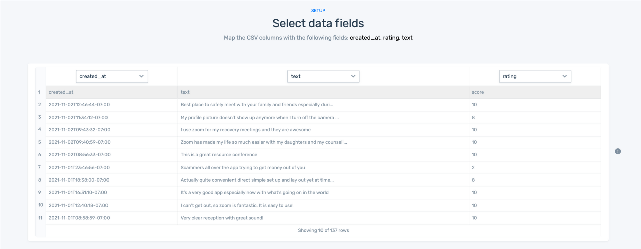
Task: Open the rating column mapping dropdown
Action: coord(535,76)
